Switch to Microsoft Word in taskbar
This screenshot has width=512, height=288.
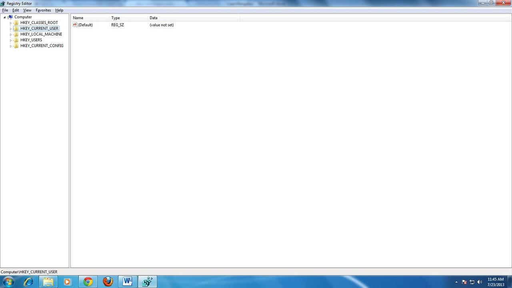(128, 282)
